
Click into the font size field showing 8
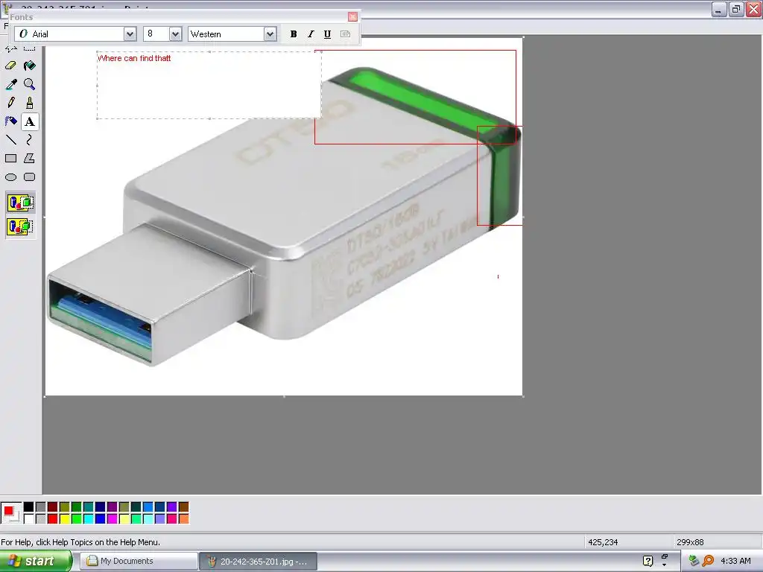pyautogui.click(x=156, y=34)
